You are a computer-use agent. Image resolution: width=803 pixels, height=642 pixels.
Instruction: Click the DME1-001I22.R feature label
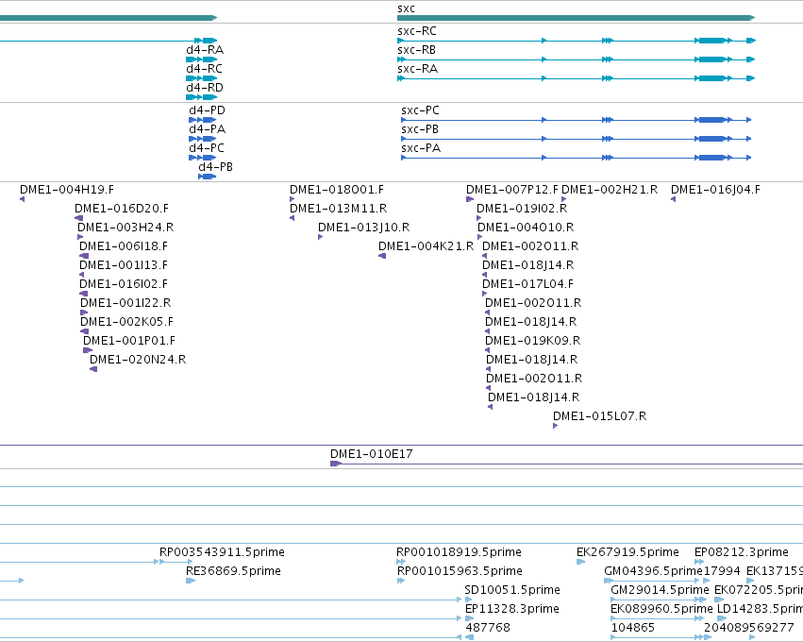tap(125, 304)
